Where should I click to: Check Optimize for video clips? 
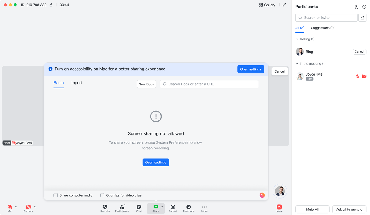(102, 195)
